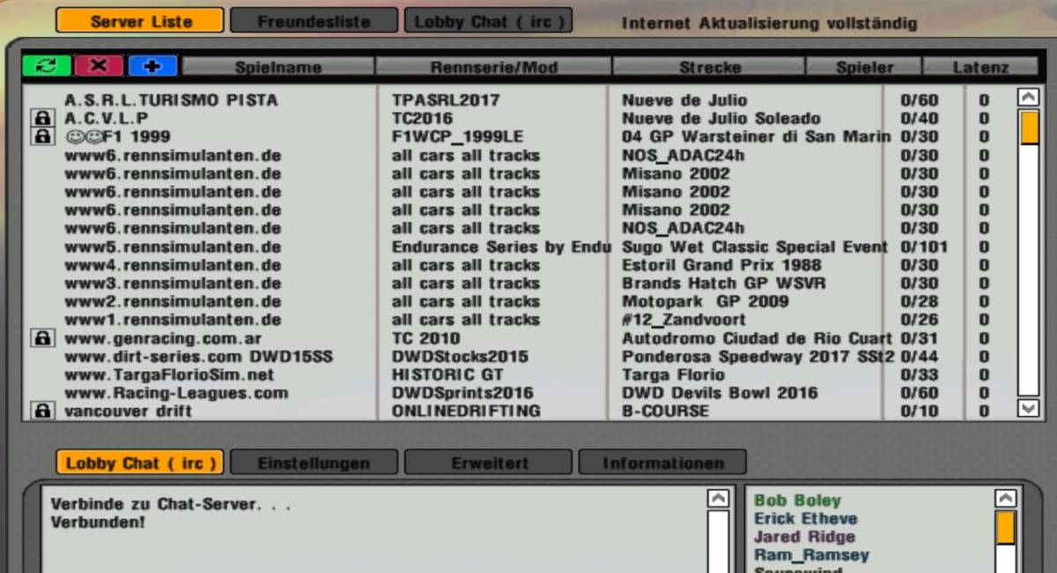This screenshot has height=573, width=1057.
Task: Switch to top Lobby Chat ( irc ) tab
Action: (488, 21)
